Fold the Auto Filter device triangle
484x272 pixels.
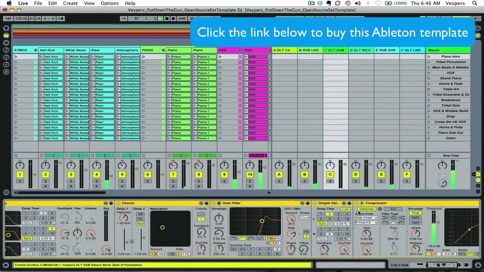(x=219, y=203)
